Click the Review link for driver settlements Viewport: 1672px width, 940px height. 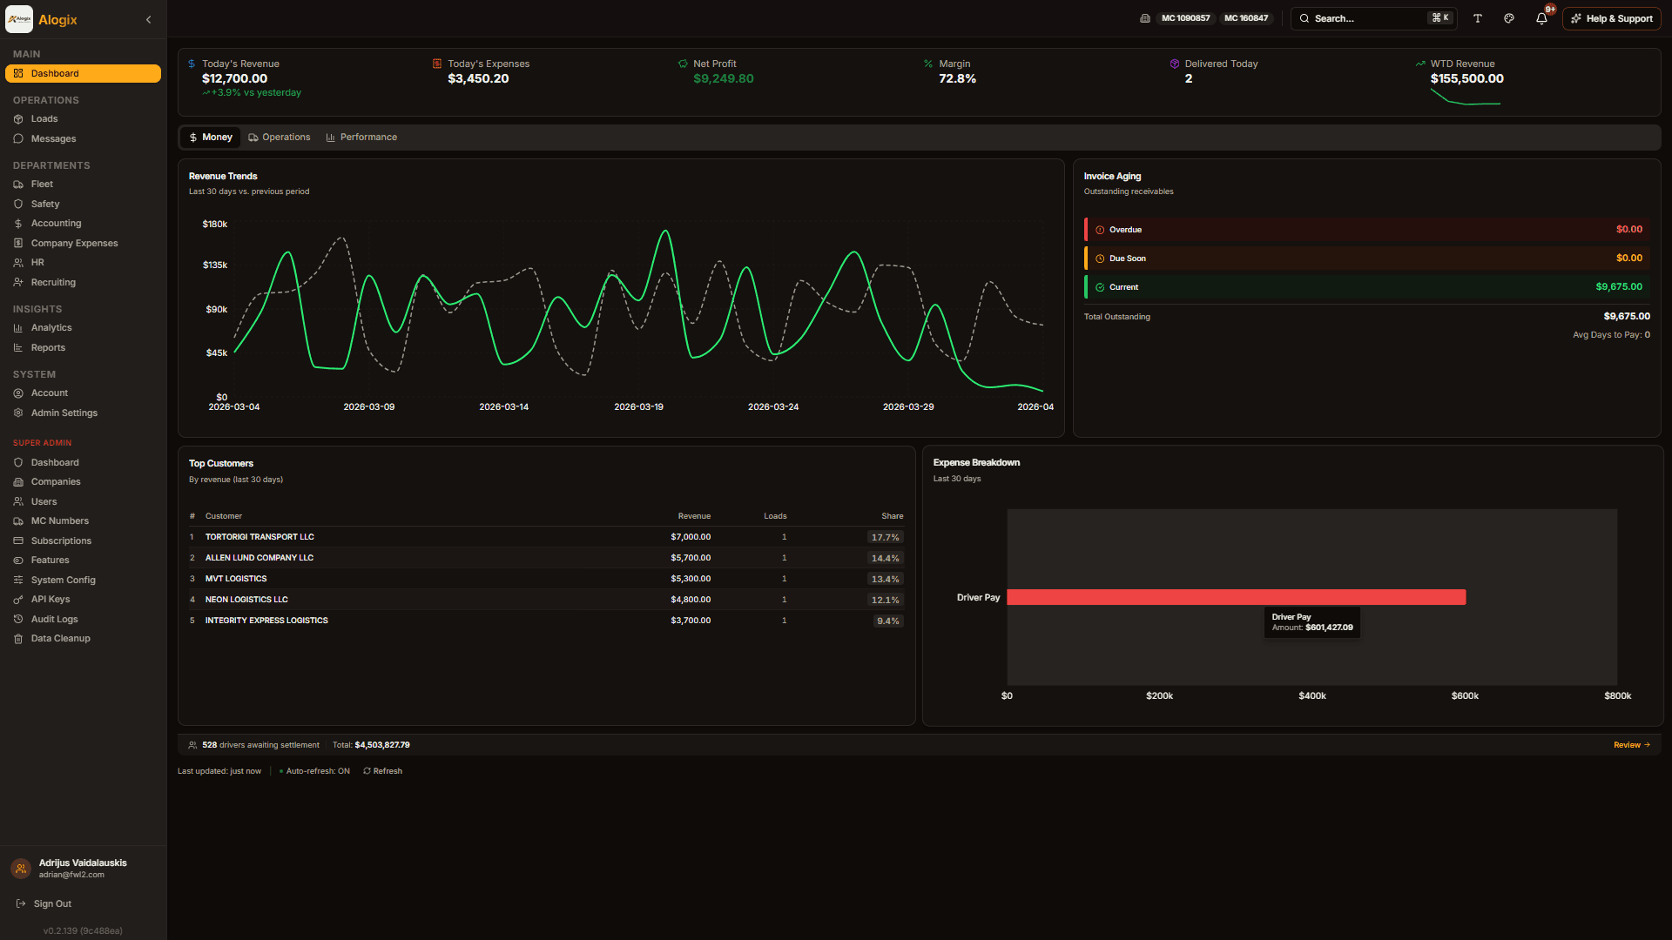click(x=1631, y=745)
